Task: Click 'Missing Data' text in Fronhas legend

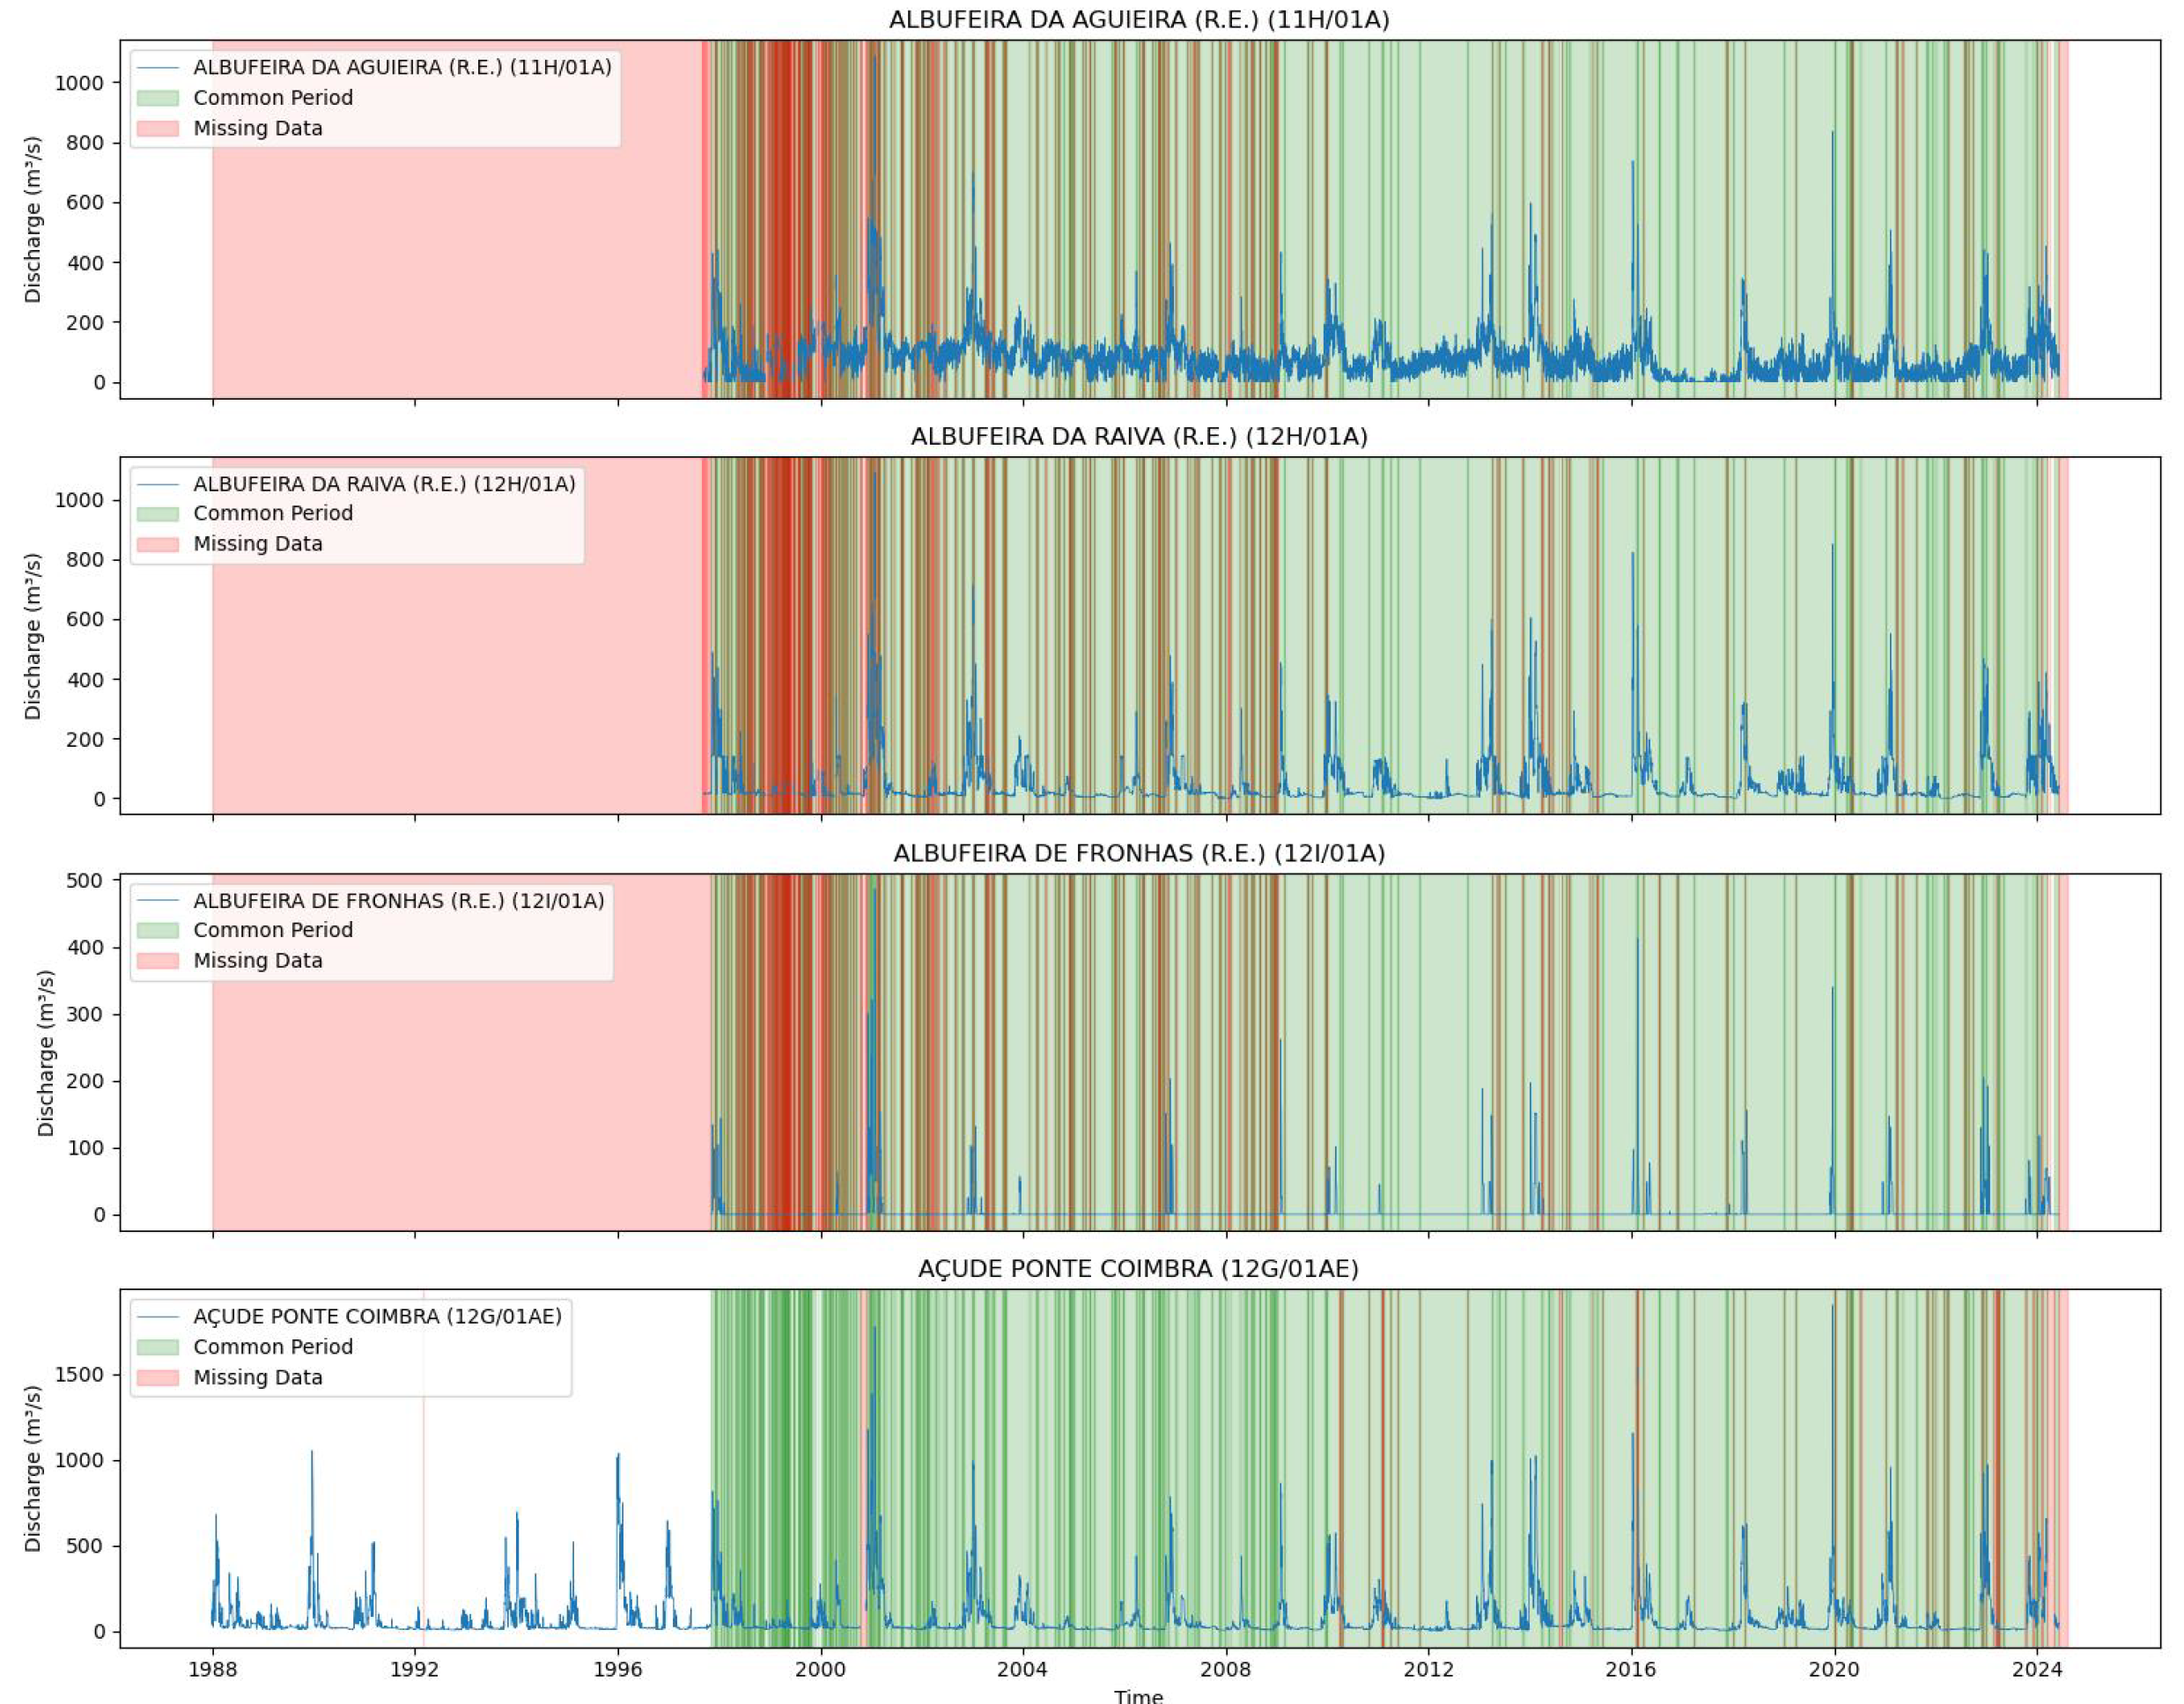Action: pos(258,961)
